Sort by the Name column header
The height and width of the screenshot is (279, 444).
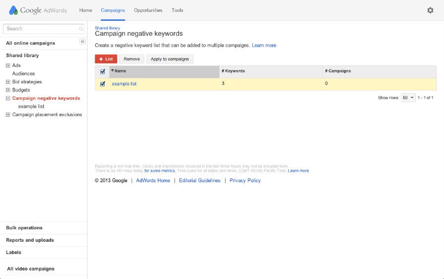pyautogui.click(x=164, y=71)
